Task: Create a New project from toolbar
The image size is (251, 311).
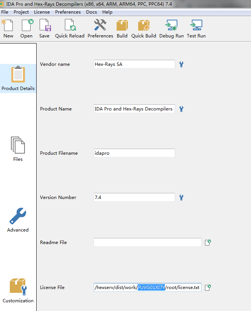Action: (x=8, y=28)
